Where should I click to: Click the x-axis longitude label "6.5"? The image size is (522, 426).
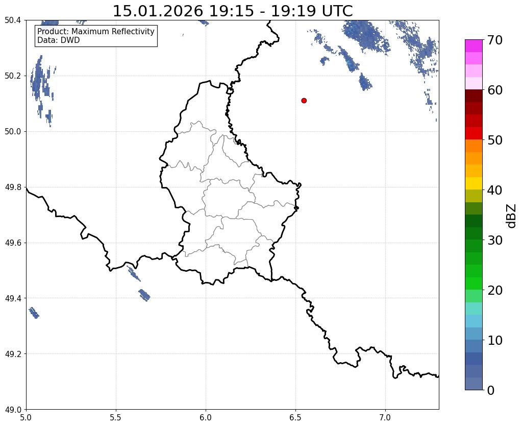[295, 418]
